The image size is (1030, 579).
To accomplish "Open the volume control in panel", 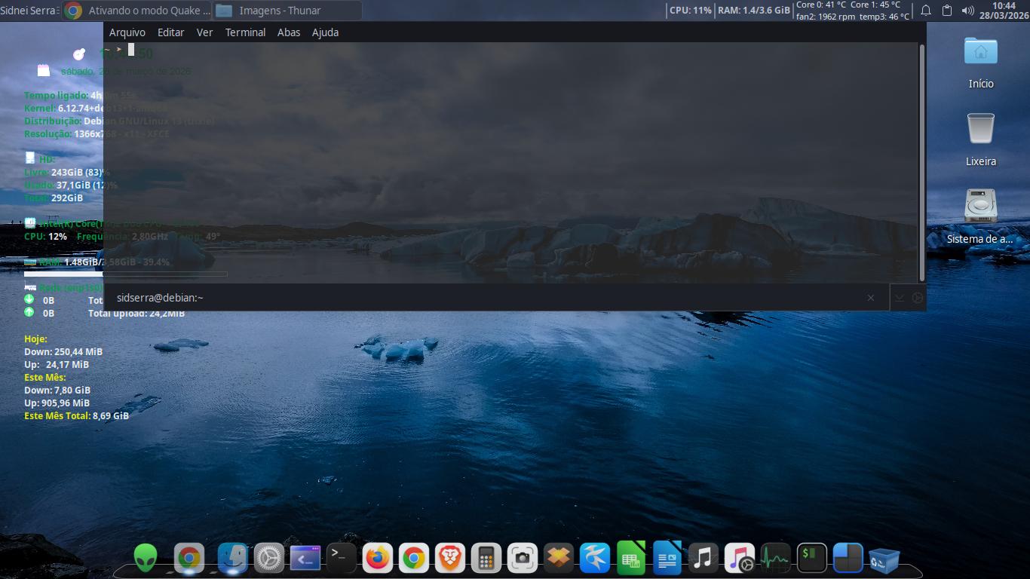I will [967, 11].
